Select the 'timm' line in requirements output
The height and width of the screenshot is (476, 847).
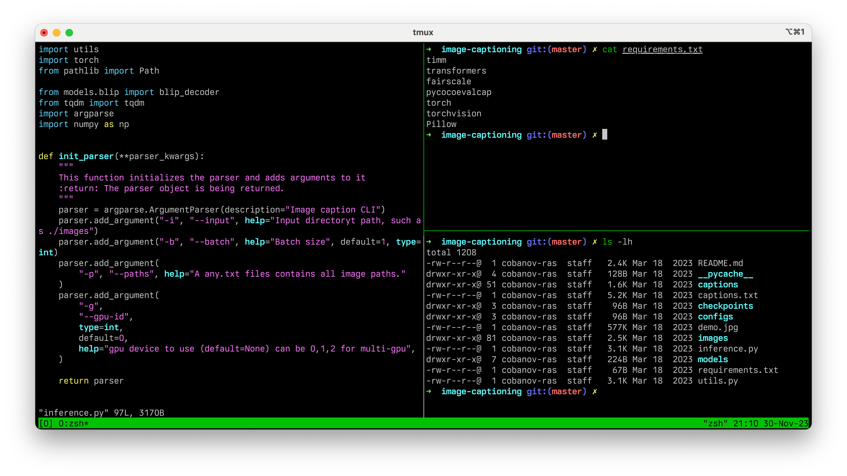pos(436,60)
